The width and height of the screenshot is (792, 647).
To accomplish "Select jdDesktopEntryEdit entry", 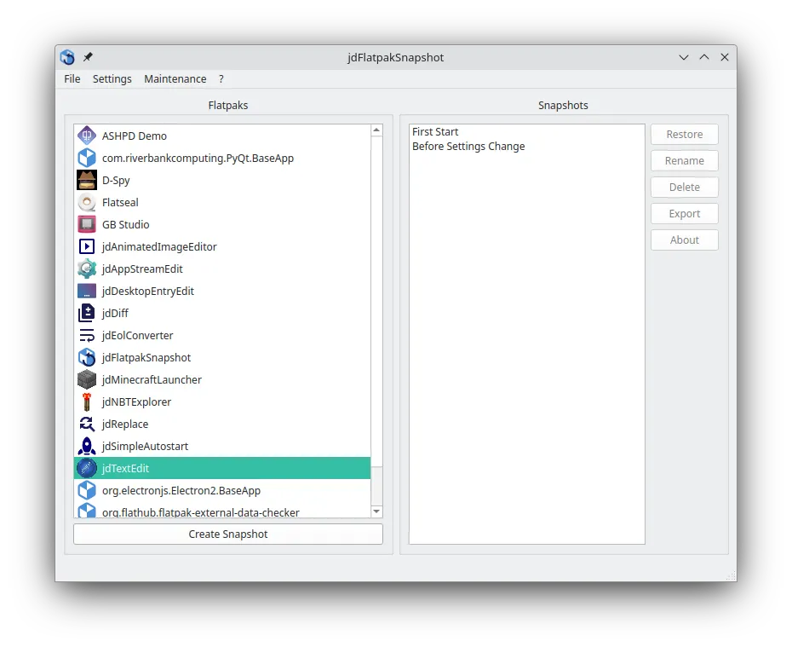I will (222, 291).
